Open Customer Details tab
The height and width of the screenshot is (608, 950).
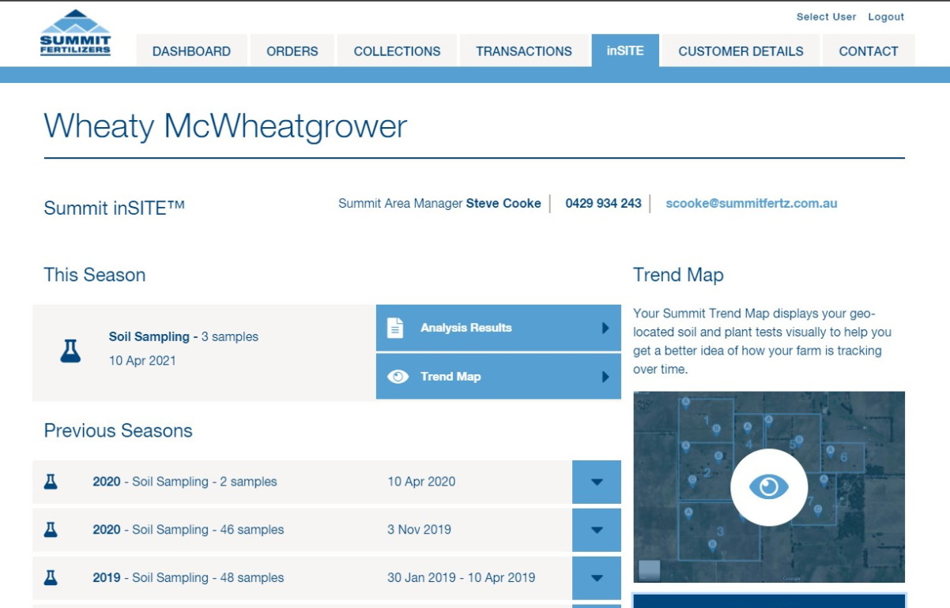(741, 51)
